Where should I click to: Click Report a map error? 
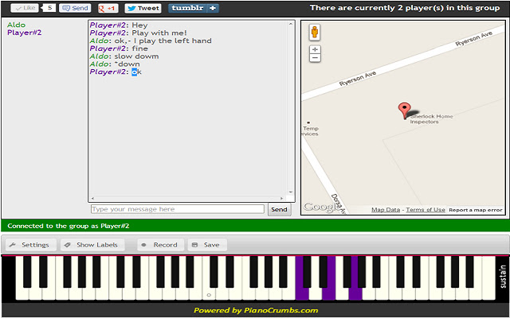coord(475,210)
